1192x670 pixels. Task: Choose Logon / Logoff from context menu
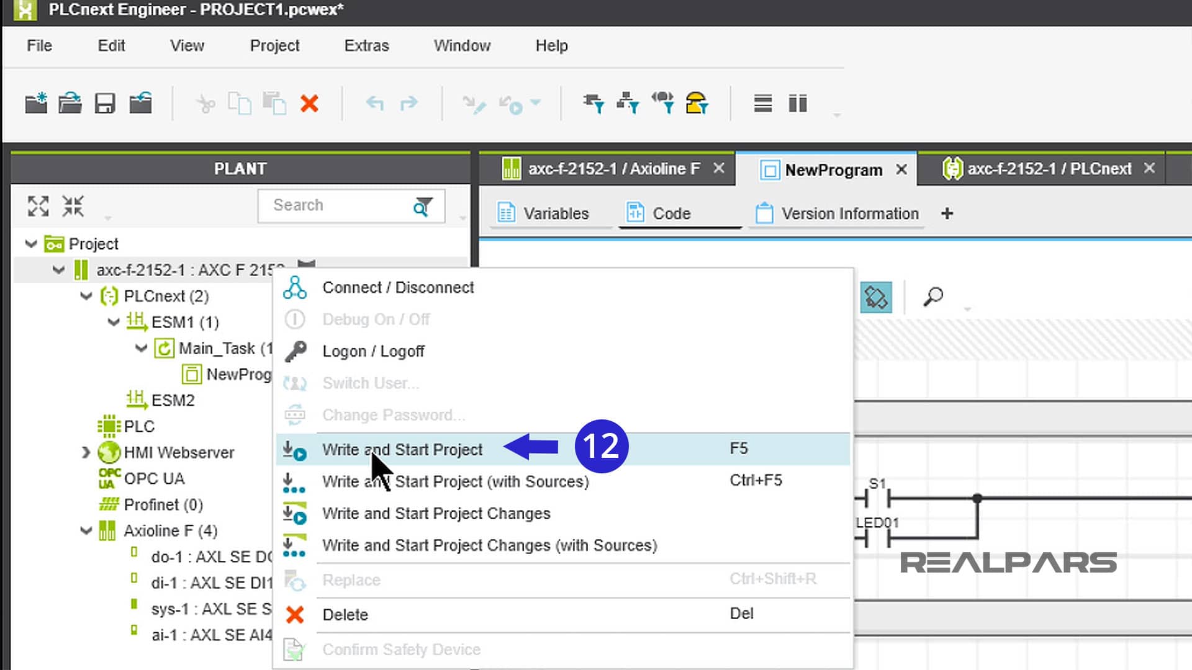(x=563, y=351)
